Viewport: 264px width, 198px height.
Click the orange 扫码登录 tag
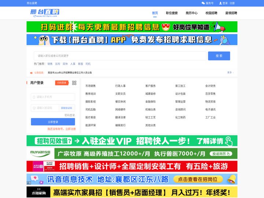point(62,83)
